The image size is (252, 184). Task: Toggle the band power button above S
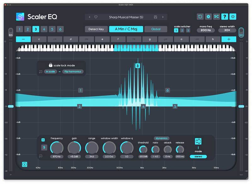click(43, 140)
